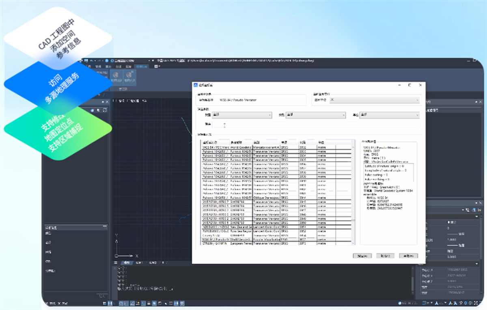Viewport: 487px width, 310px height.
Task: Click first icon in right properties panel header
Action: coord(468,210)
